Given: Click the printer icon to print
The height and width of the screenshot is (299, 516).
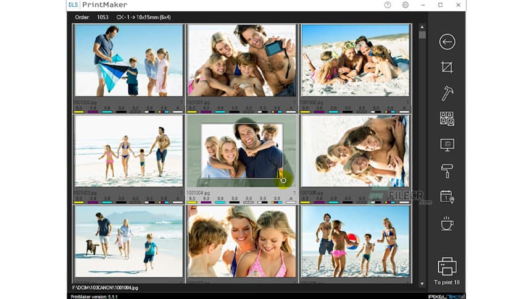Looking at the screenshot, I should click(447, 266).
